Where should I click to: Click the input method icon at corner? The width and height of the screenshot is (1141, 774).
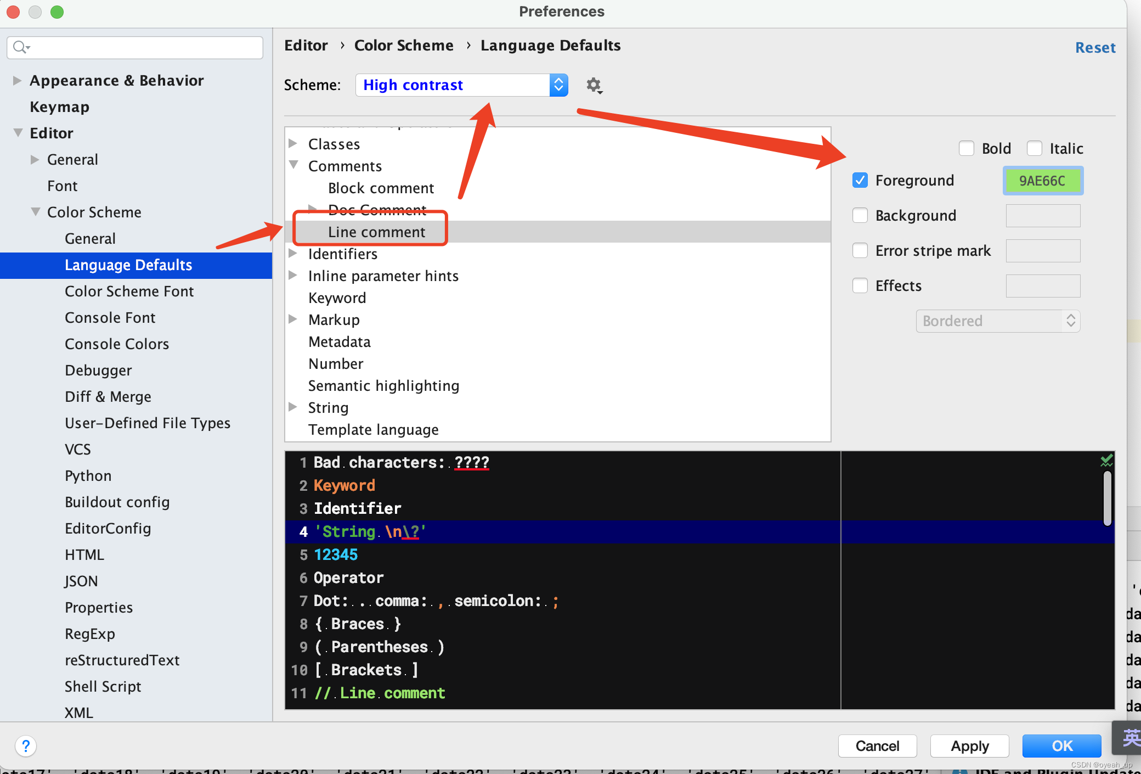tap(1130, 738)
